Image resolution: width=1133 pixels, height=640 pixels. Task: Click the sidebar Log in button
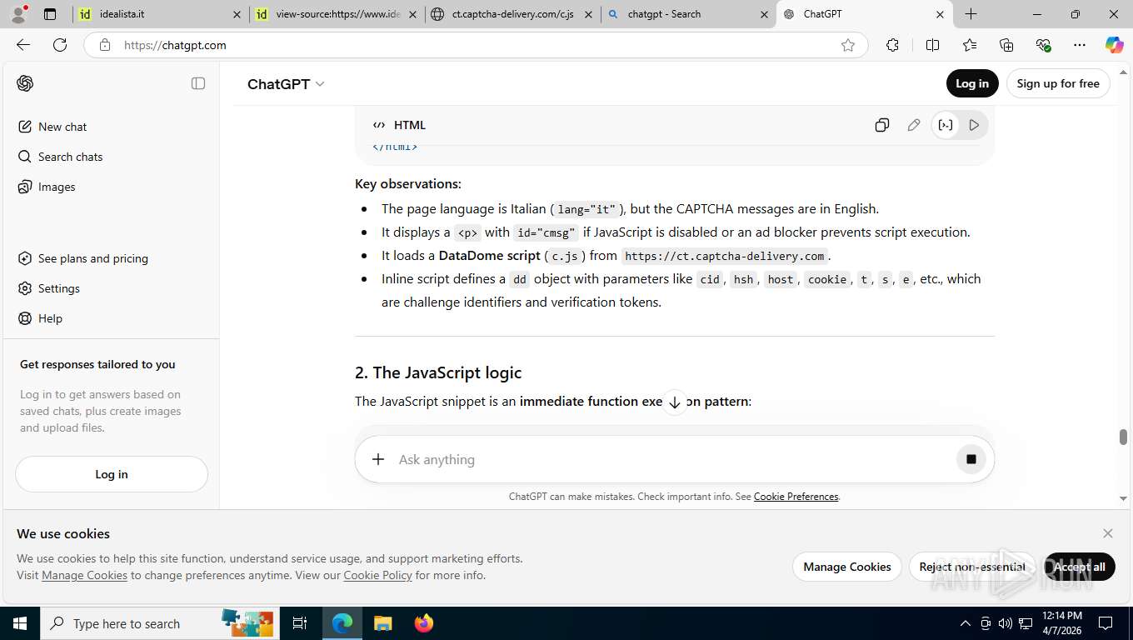point(112,474)
